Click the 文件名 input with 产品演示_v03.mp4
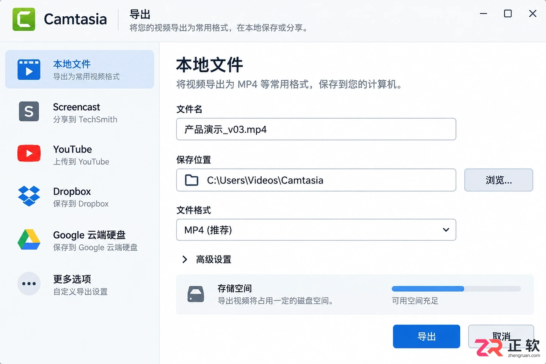546x364 pixels. 316,129
